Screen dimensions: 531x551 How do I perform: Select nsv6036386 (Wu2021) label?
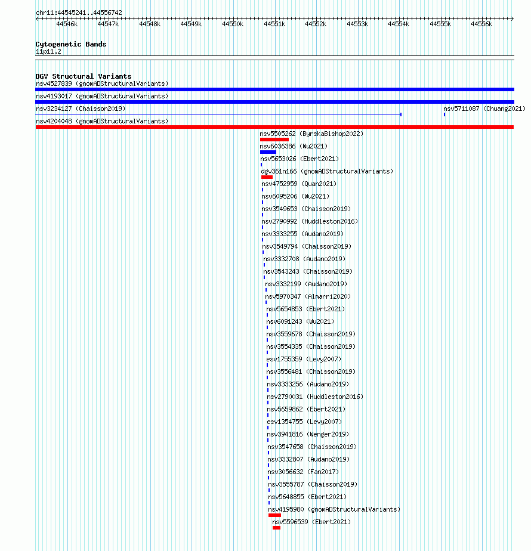click(294, 146)
